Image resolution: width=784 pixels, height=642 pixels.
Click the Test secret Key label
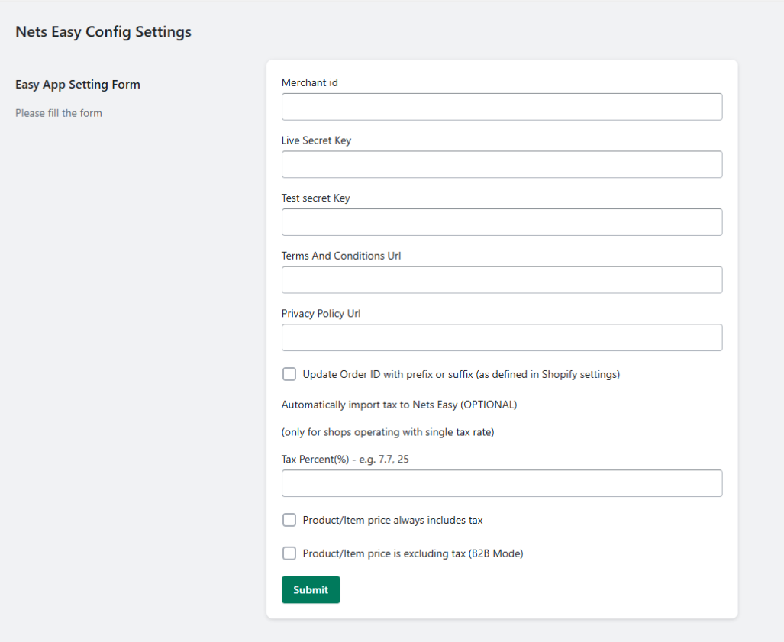point(315,198)
